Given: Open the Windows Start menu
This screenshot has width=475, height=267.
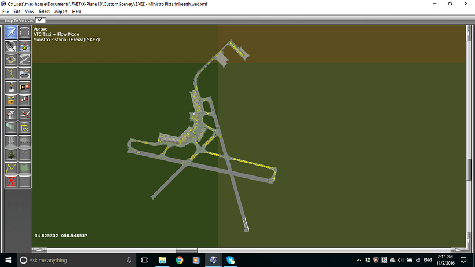Looking at the screenshot, I should point(8,260).
